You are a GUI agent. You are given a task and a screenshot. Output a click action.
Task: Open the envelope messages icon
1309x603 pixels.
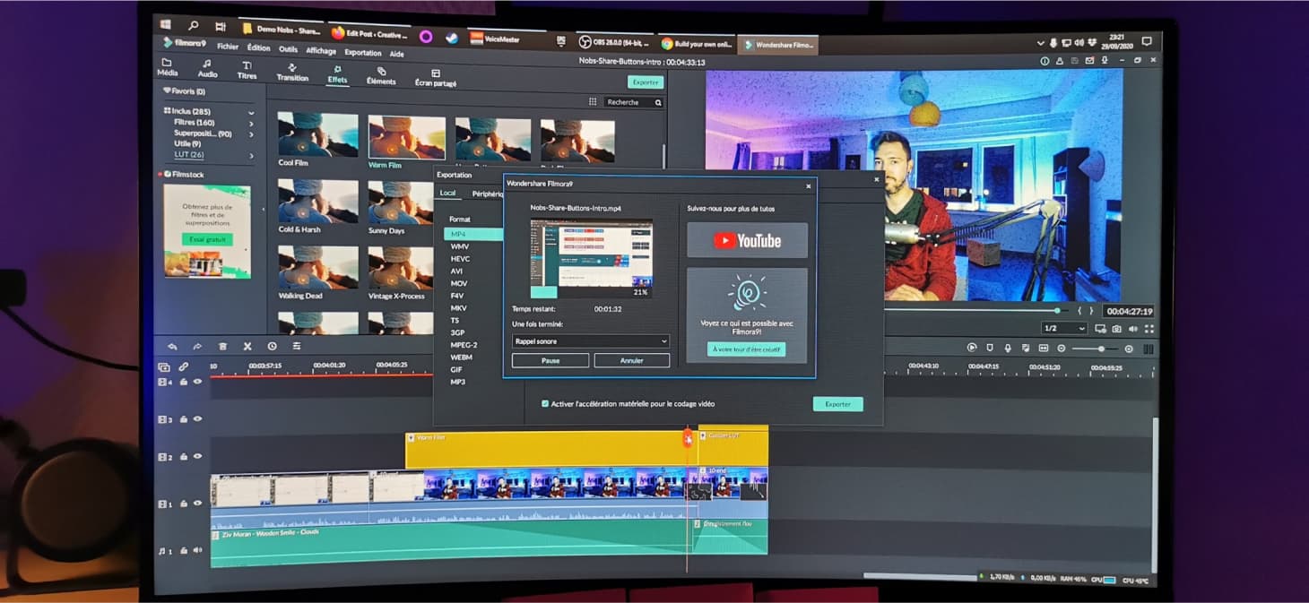(1090, 61)
